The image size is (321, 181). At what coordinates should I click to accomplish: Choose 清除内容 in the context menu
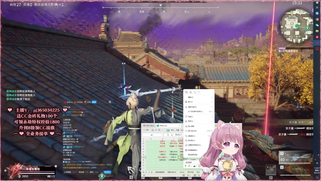199,107
